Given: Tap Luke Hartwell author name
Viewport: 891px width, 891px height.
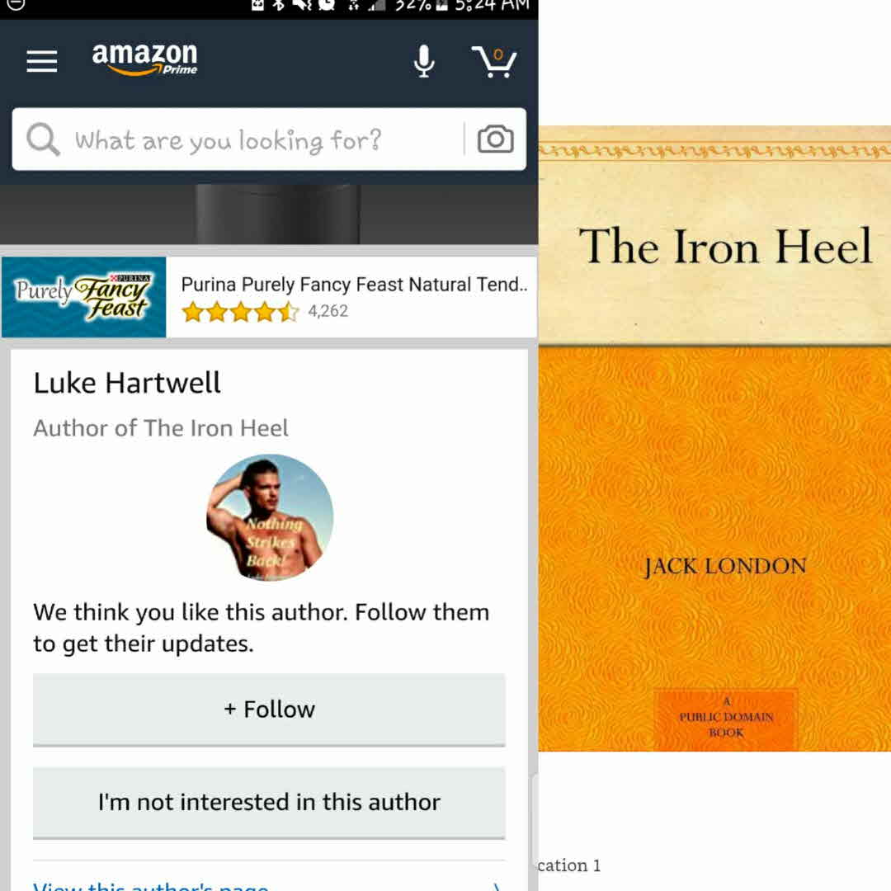Looking at the screenshot, I should click(127, 383).
